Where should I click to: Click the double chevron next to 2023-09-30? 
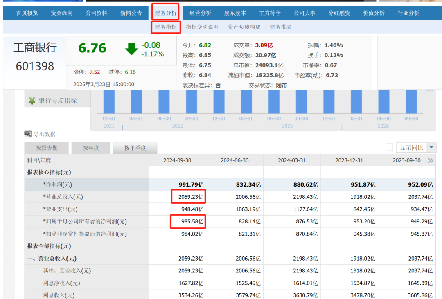(431, 160)
